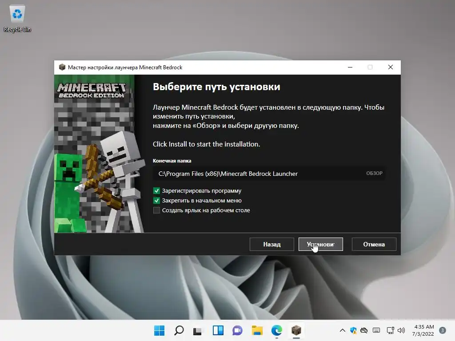Minimize the Minecraft Bedrock setup window
Viewport: 455px width, 341px height.
coord(350,67)
